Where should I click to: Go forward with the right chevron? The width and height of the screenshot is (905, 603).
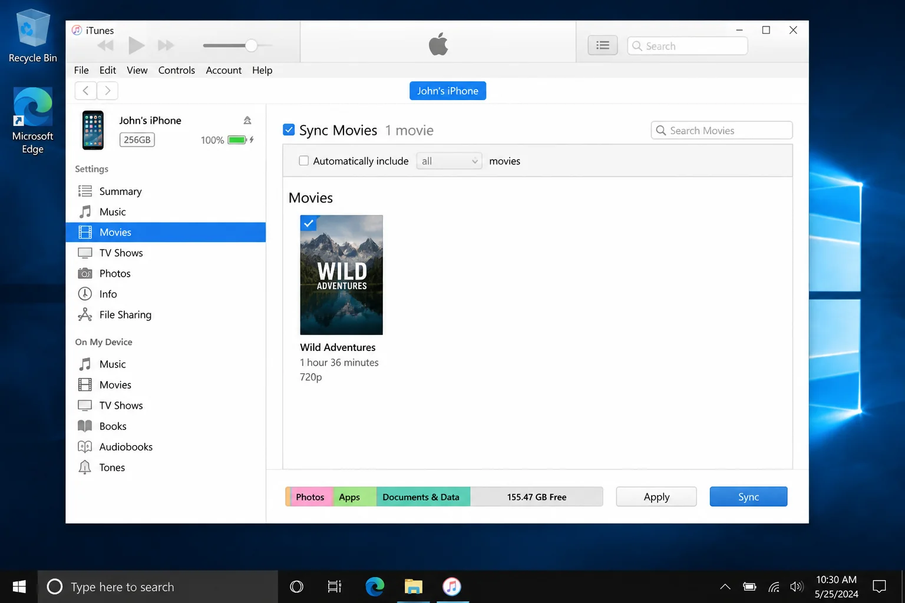coord(107,90)
